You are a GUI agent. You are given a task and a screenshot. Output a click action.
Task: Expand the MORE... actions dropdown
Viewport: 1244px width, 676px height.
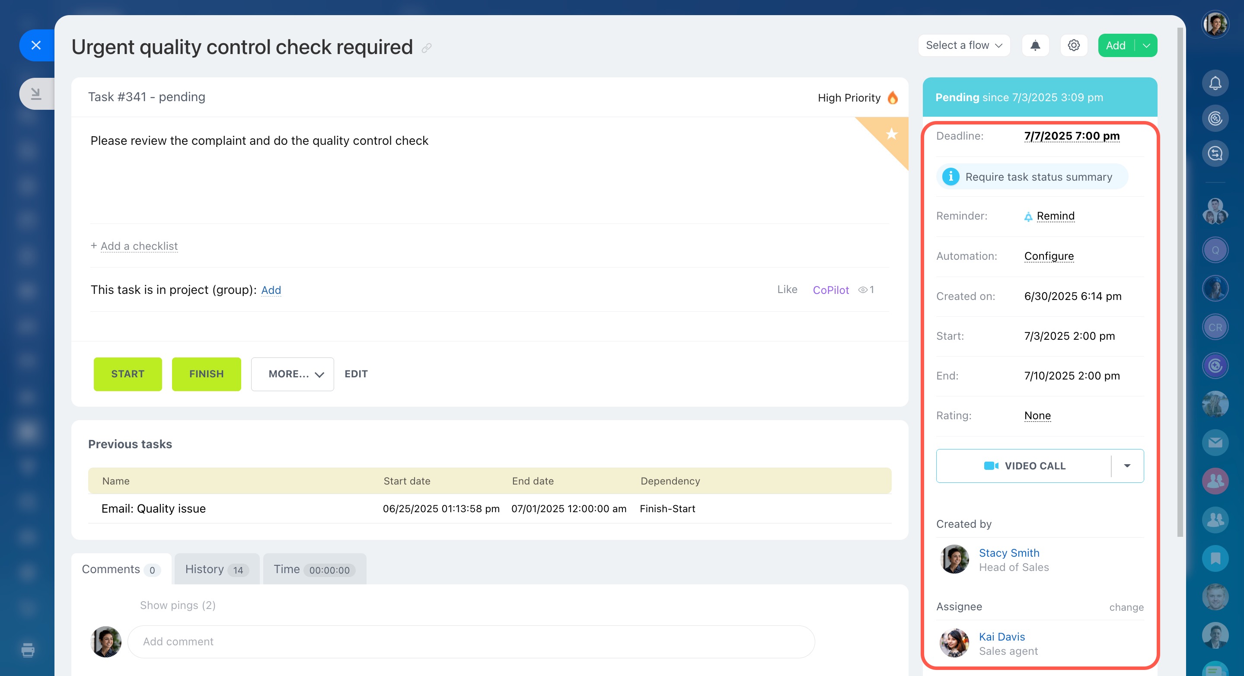292,374
